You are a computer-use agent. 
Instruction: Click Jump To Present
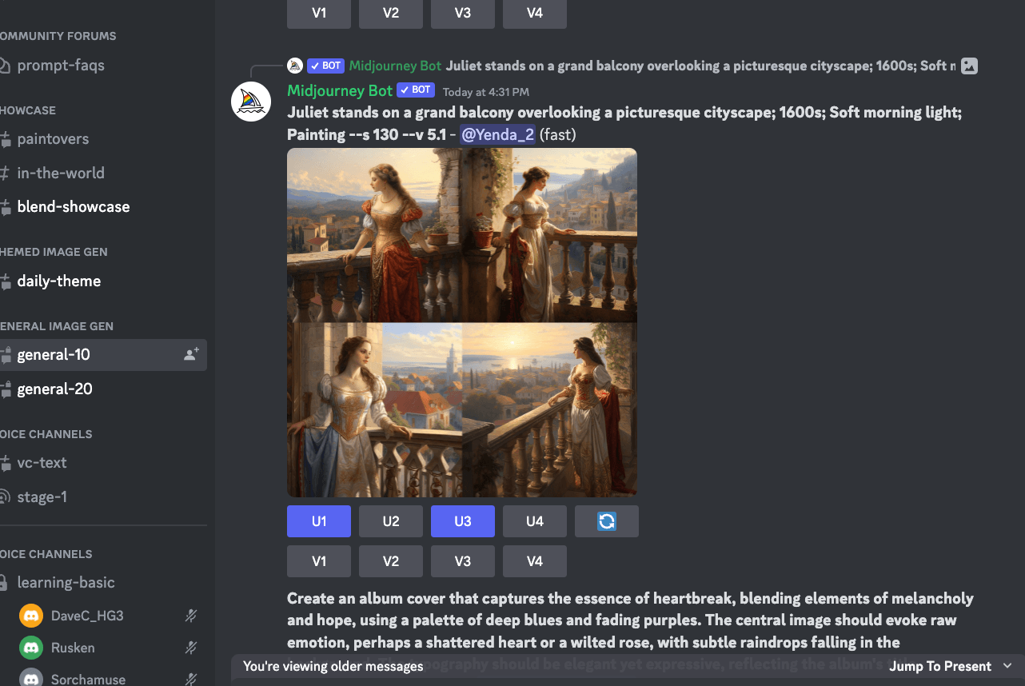(940, 666)
